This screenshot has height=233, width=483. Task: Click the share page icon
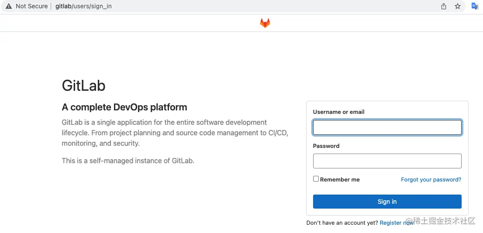(444, 6)
